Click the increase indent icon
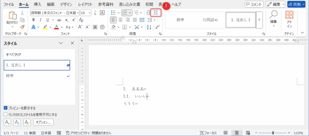The height and width of the screenshot is (136, 309). (x=156, y=13)
